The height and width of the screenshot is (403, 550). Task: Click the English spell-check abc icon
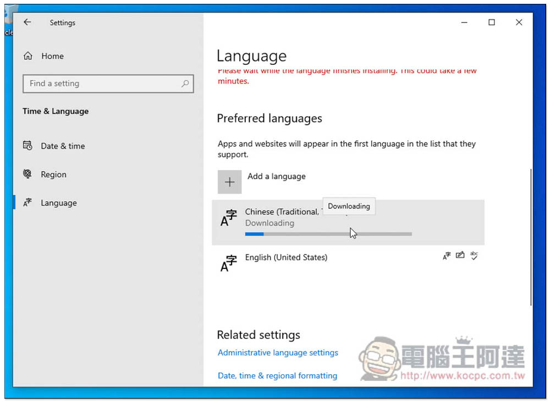(474, 255)
